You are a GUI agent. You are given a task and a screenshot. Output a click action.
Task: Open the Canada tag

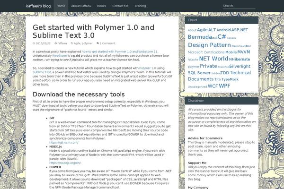pyautogui.click(x=231, y=38)
